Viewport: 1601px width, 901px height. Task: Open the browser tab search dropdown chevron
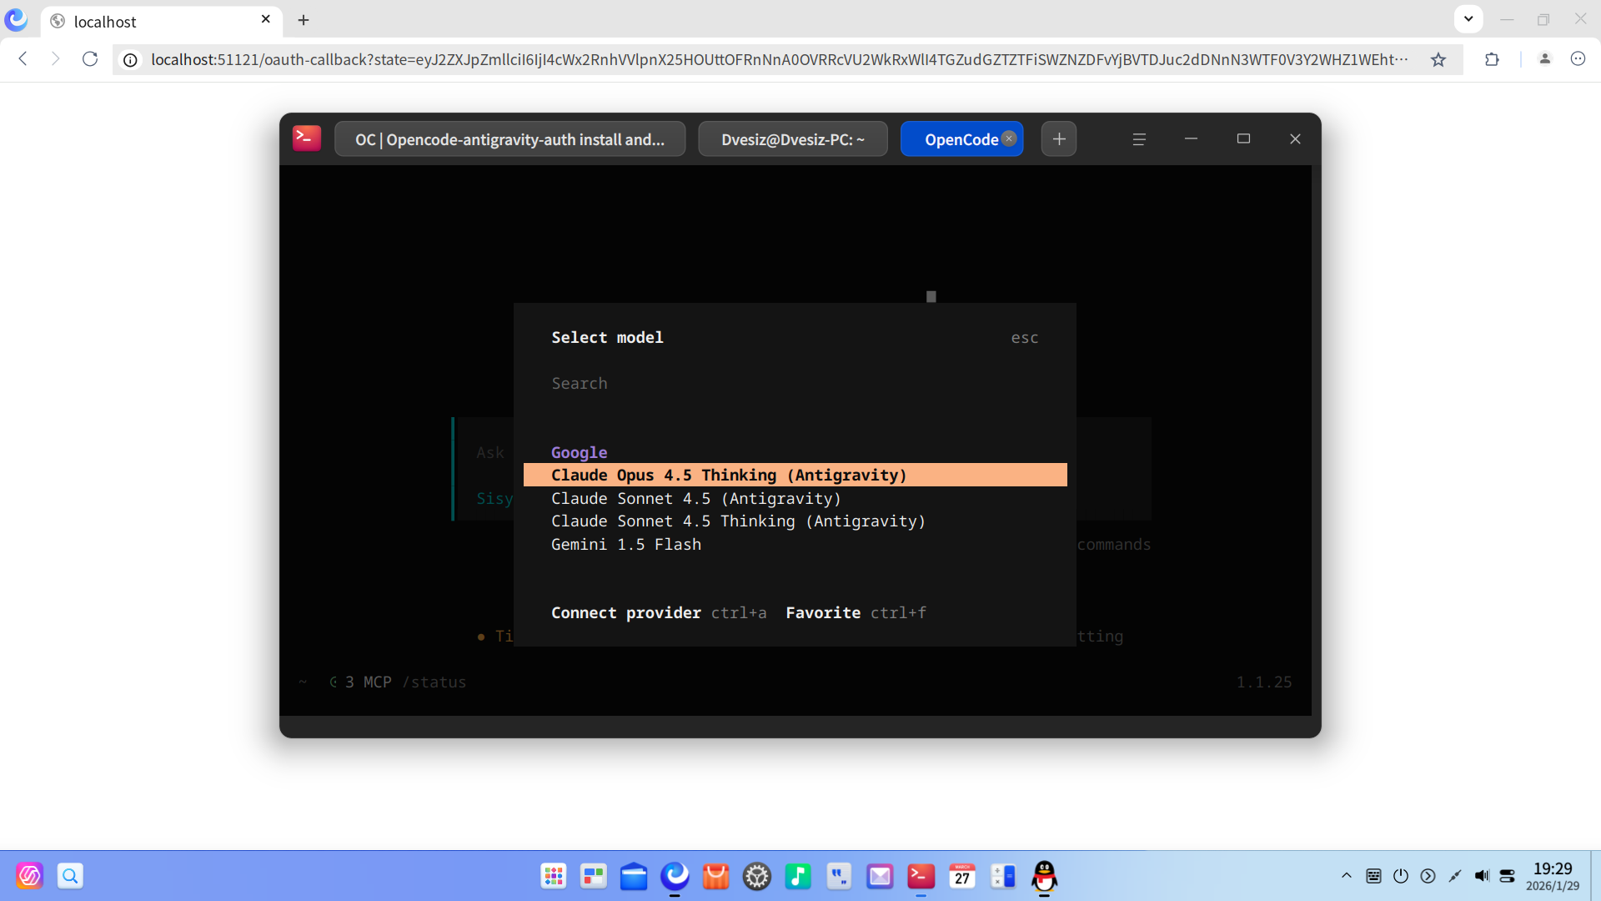click(1468, 18)
